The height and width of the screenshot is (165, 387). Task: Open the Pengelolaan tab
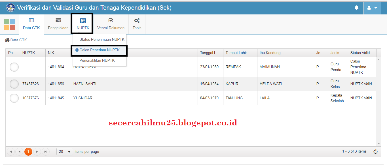tap(58, 24)
